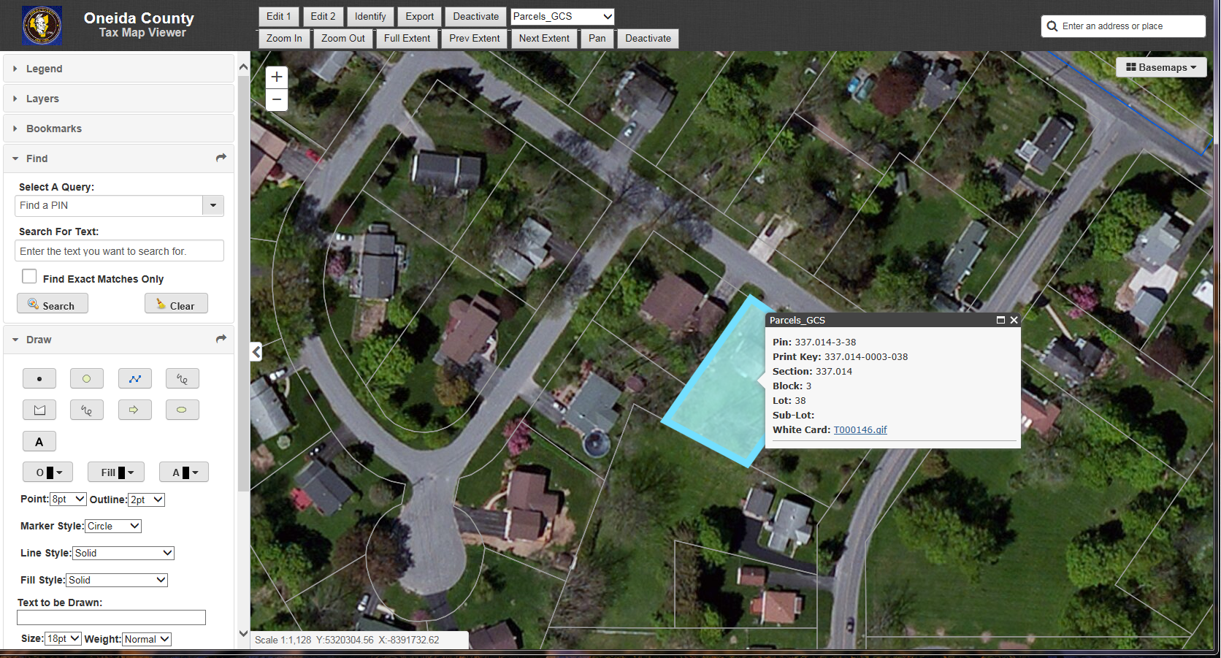Expand the Layers panel

click(118, 99)
